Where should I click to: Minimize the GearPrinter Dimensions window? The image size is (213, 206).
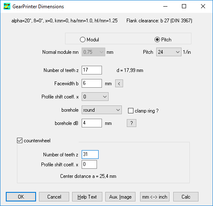pyautogui.click(x=165, y=6)
